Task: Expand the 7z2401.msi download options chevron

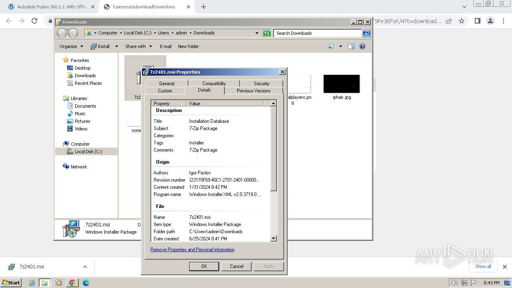Action: click(x=85, y=267)
